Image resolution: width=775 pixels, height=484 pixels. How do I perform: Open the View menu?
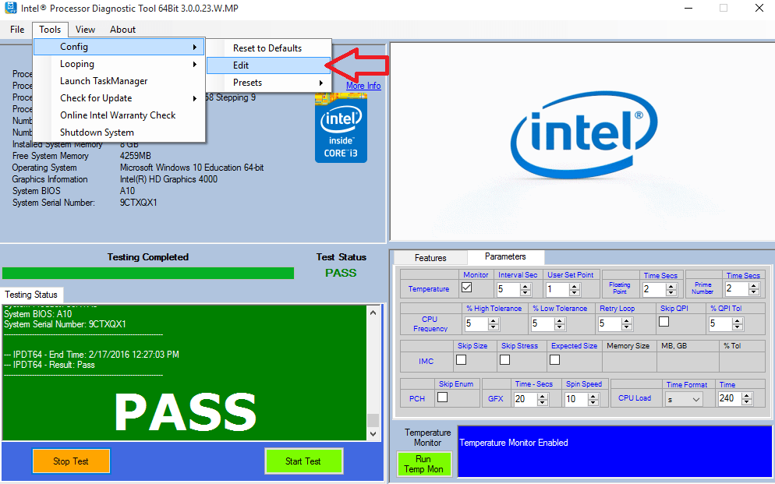point(85,30)
